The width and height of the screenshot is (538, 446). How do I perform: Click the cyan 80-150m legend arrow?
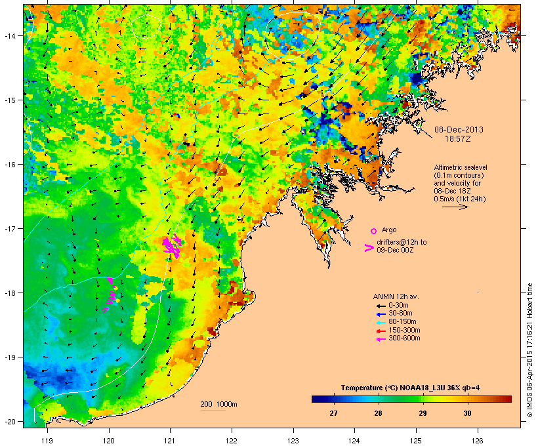(381, 323)
